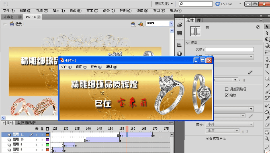Open the collapsed Info panel icon
Image resolution: width=270 pixels, height=153 pixels.
[179, 54]
